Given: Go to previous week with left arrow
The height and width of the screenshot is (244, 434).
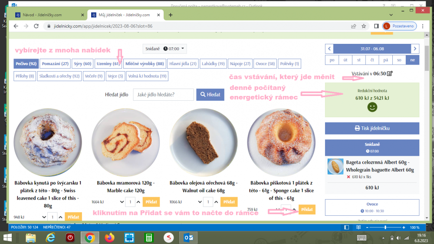Looking at the screenshot, I should click(329, 49).
